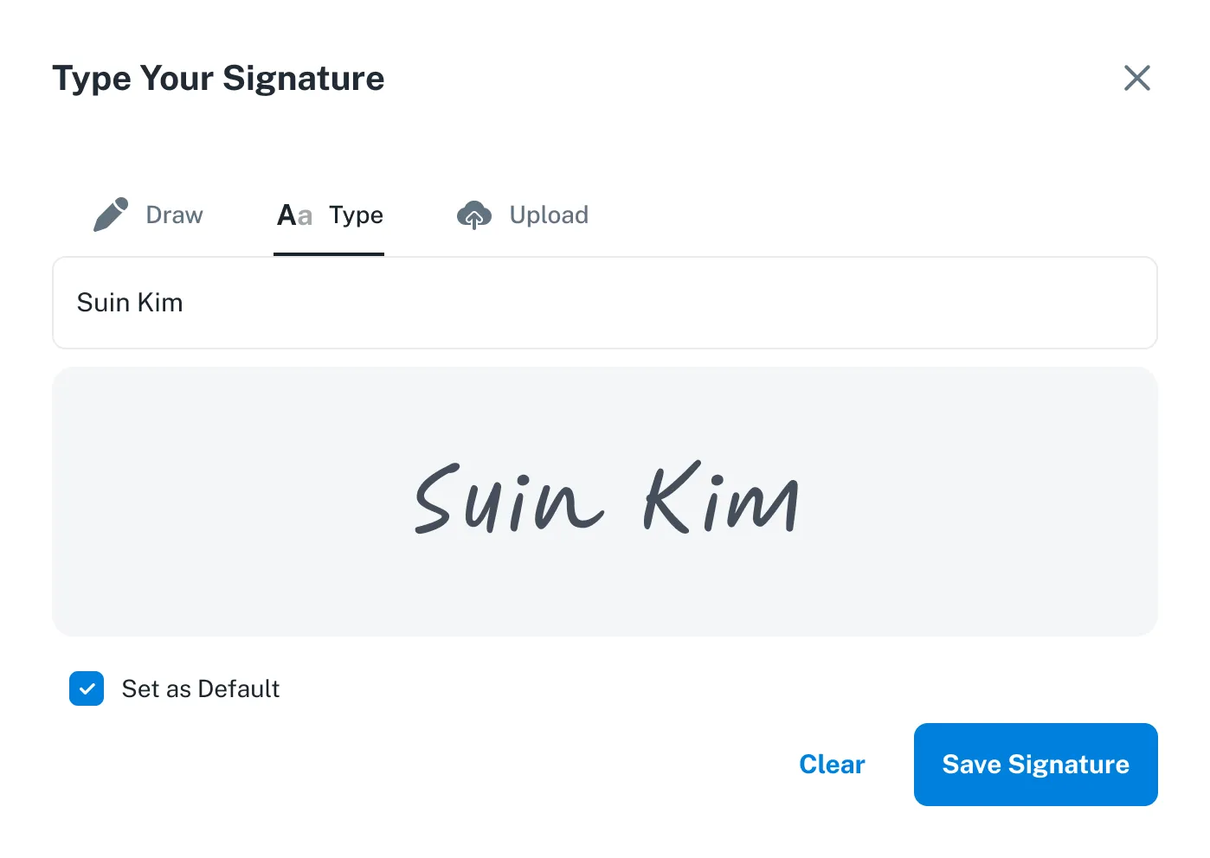This screenshot has width=1210, height=858.
Task: Close the signature dialog with X
Action: tap(1136, 78)
